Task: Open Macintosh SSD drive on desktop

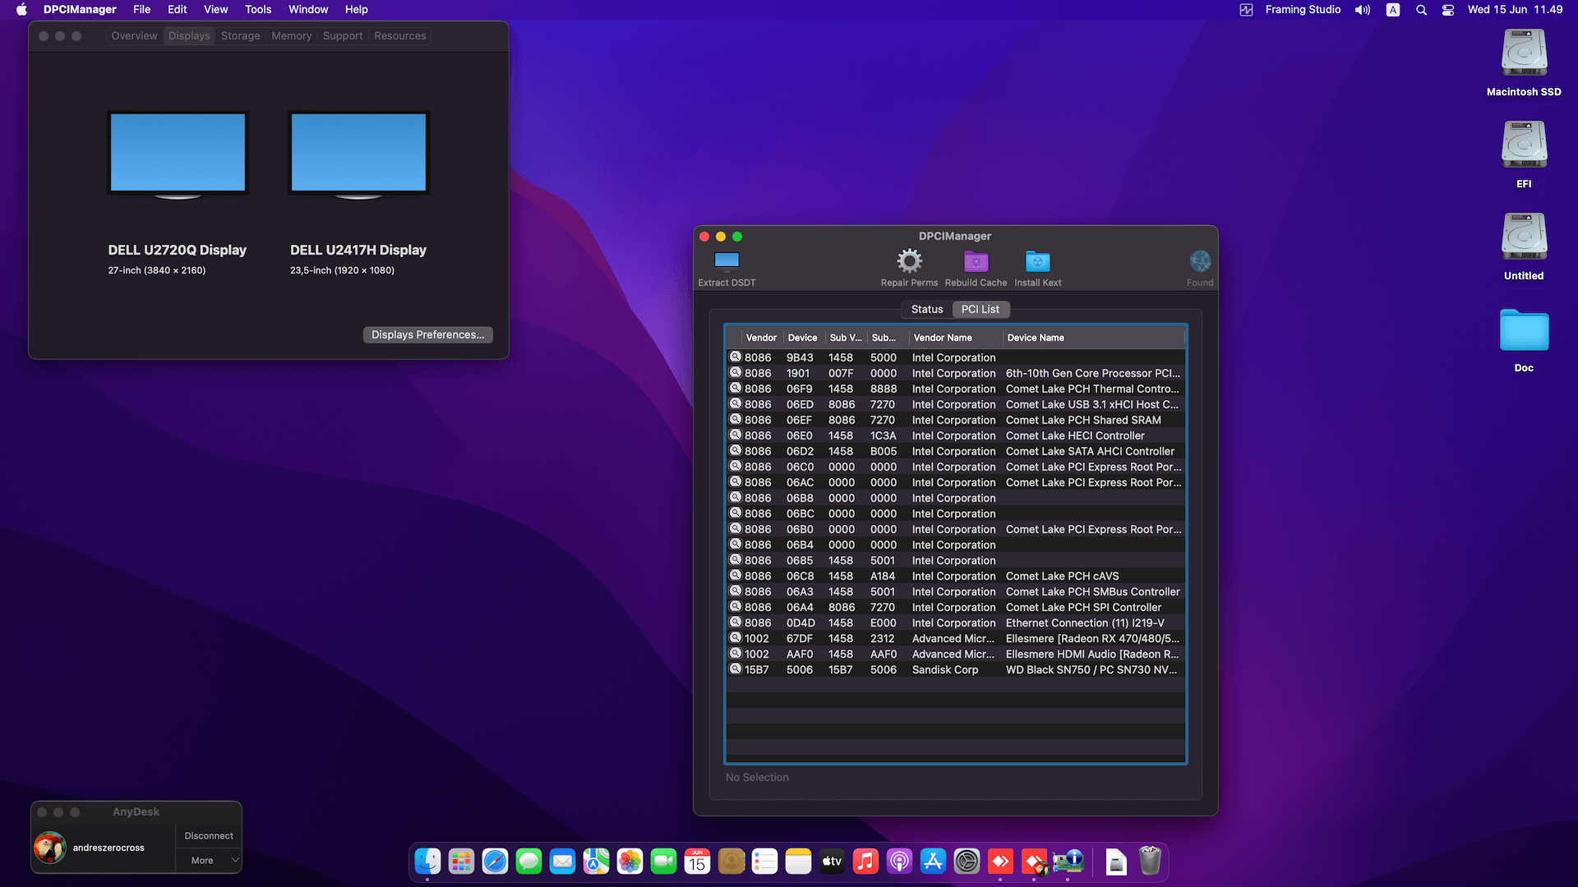Action: (x=1524, y=53)
